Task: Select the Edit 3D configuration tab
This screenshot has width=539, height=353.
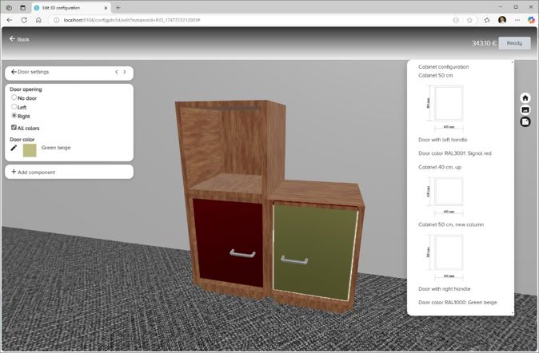Action: [67, 7]
